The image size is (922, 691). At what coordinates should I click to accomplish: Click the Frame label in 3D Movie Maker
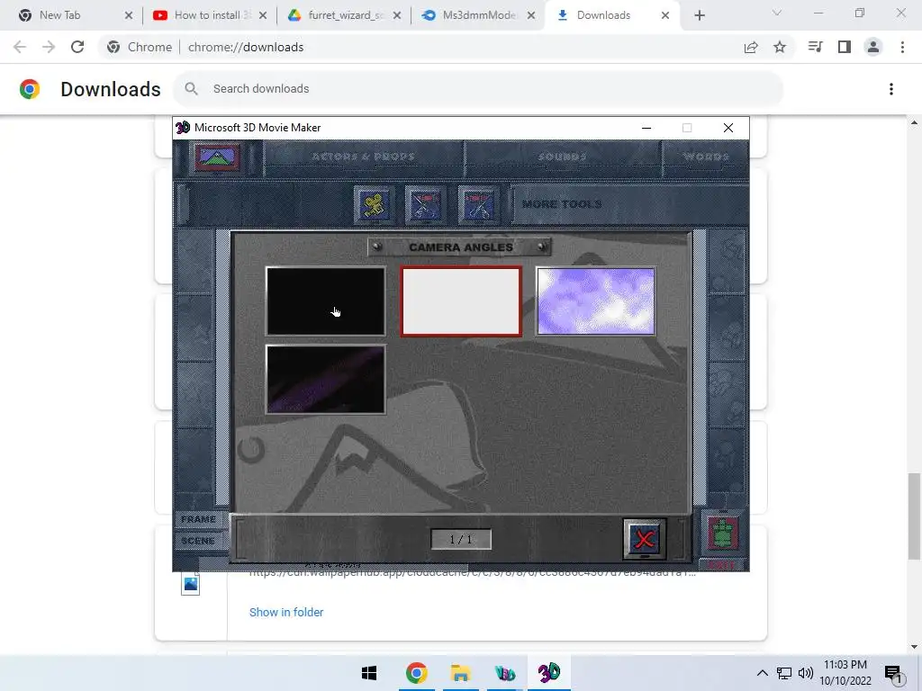click(198, 519)
